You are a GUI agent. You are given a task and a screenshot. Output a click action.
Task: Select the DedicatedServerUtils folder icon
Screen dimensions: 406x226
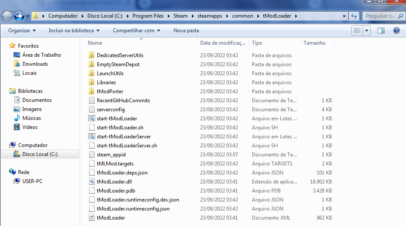click(x=91, y=55)
